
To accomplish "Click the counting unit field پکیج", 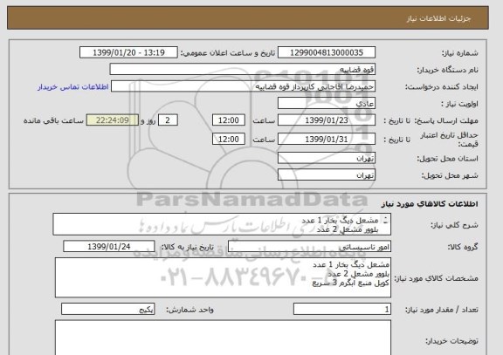I will coord(107,309).
